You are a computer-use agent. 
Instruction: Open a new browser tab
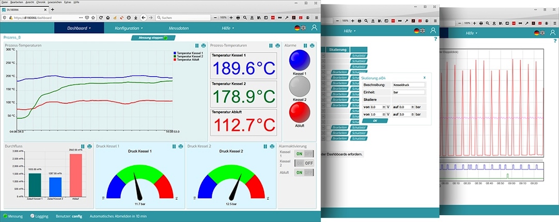pos(53,10)
